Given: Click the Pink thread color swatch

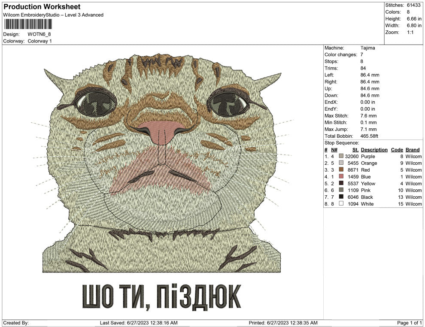Looking at the screenshot, I should point(341,190).
